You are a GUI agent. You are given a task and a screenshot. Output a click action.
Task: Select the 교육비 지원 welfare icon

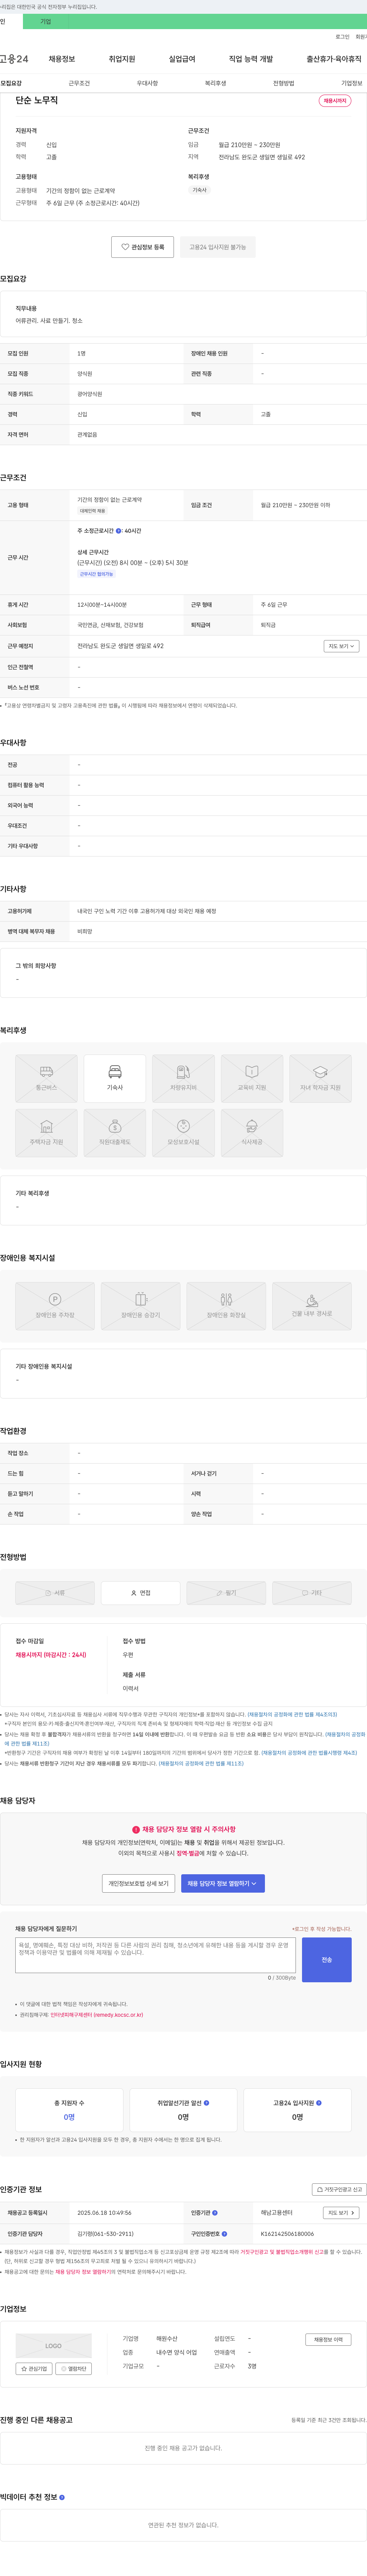(251, 1079)
